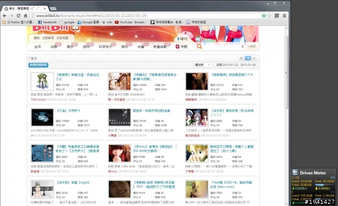Open the blonde anime character thumbnail
The height and width of the screenshot is (206, 338).
[197, 153]
